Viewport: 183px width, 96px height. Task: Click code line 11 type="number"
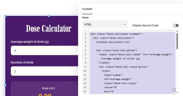[113, 75]
